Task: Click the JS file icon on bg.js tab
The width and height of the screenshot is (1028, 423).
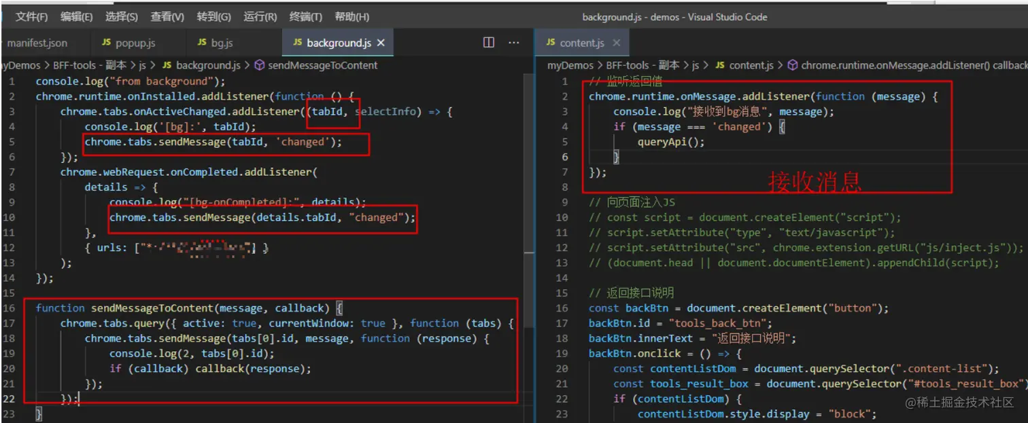Action: point(202,42)
